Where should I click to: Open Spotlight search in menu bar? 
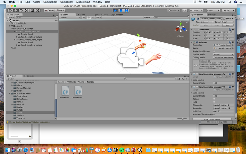[x=230, y=2]
